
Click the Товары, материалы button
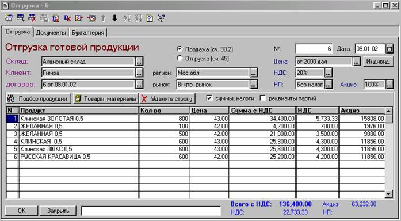pos(105,99)
